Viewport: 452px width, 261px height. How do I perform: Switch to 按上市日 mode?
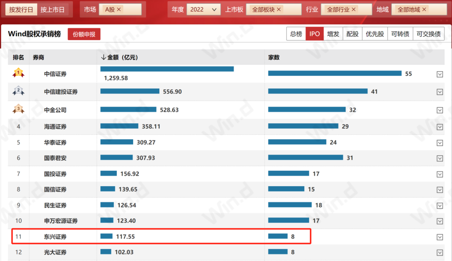[52, 10]
